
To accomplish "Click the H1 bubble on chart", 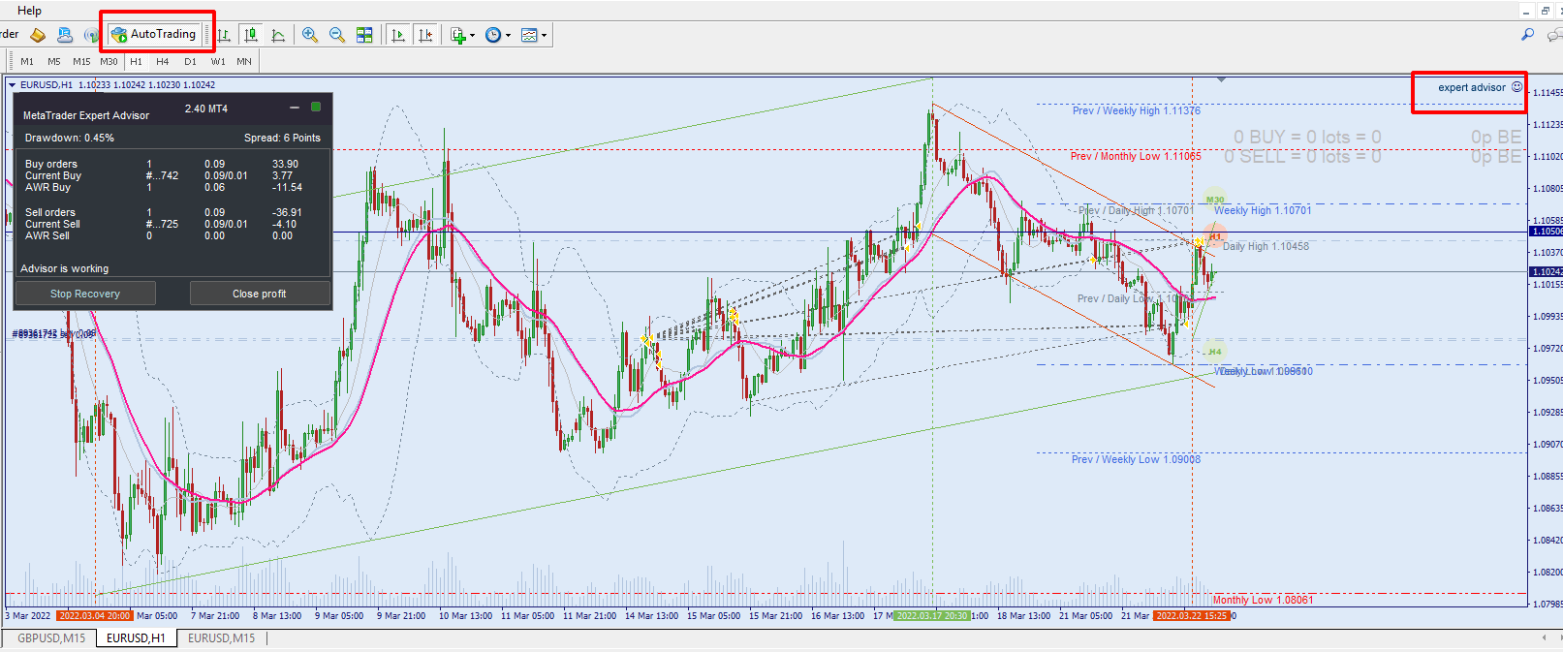I will coord(1215,235).
